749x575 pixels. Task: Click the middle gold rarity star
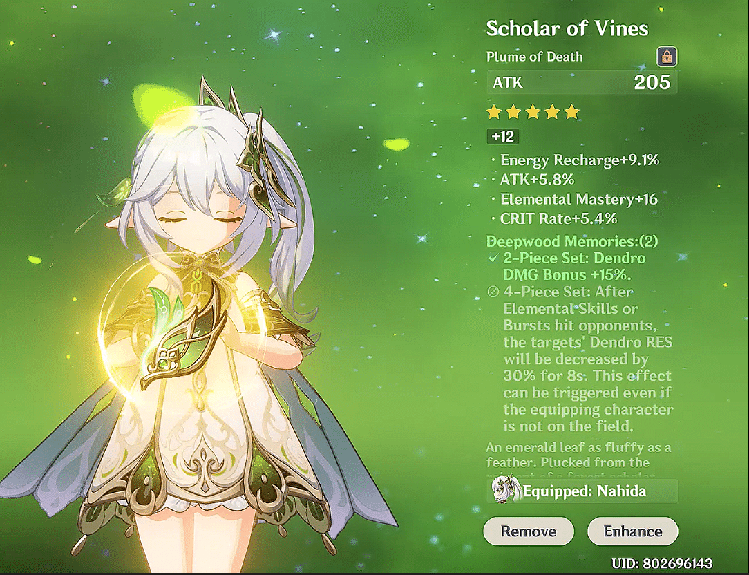pyautogui.click(x=533, y=113)
